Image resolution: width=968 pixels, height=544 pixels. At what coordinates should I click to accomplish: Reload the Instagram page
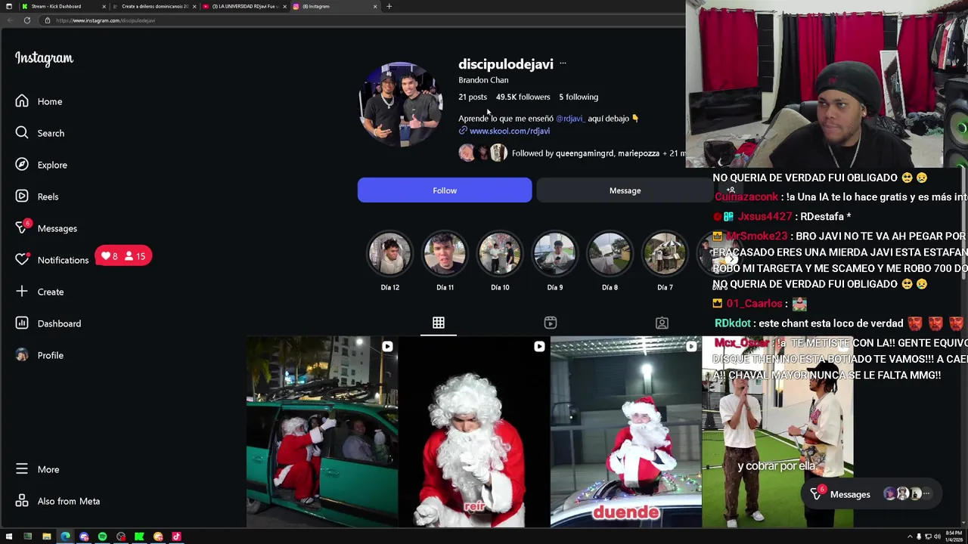point(27,20)
